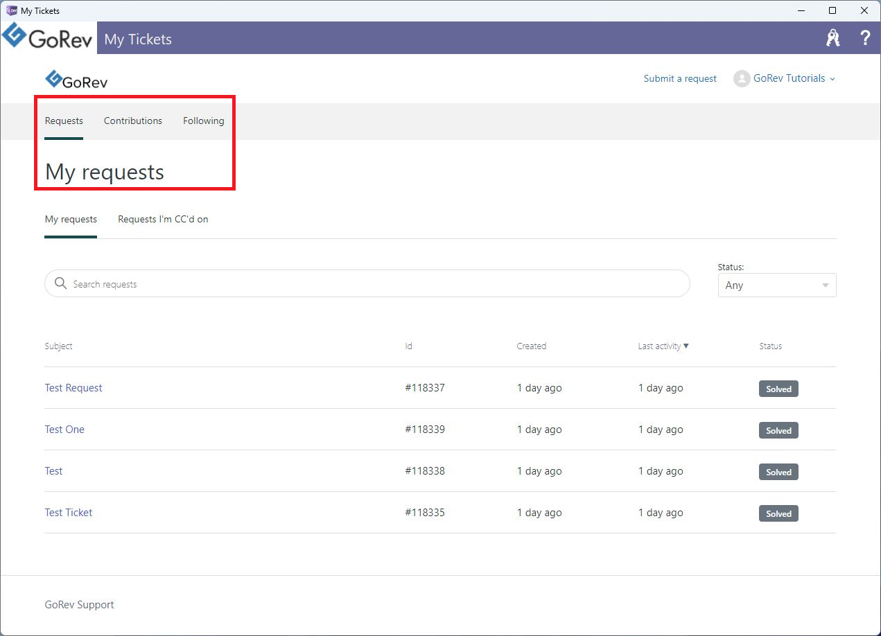Click the My requests page heading
881x636 pixels.
pyautogui.click(x=105, y=172)
